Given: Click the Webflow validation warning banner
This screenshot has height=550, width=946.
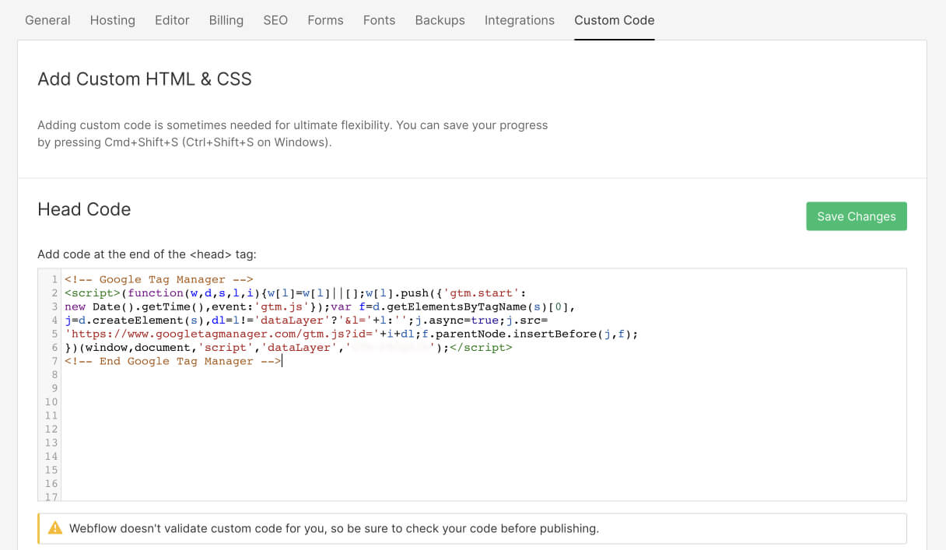Looking at the screenshot, I should pyautogui.click(x=472, y=528).
